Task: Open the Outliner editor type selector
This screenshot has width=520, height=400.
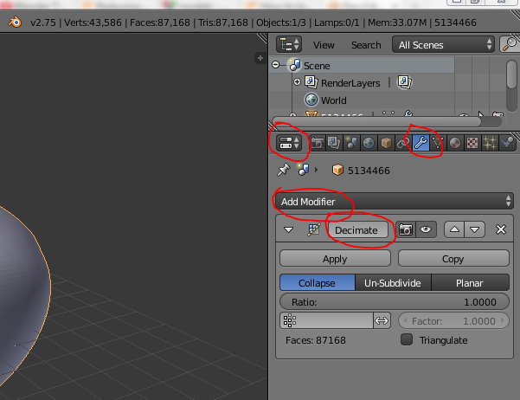Action: point(289,44)
